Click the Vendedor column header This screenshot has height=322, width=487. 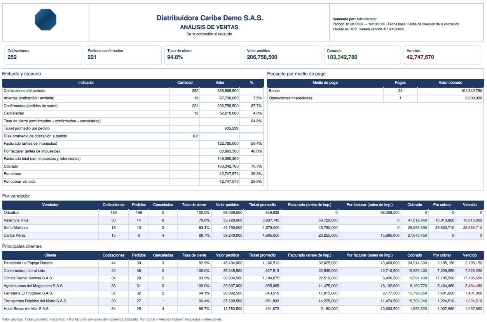[x=51, y=205]
